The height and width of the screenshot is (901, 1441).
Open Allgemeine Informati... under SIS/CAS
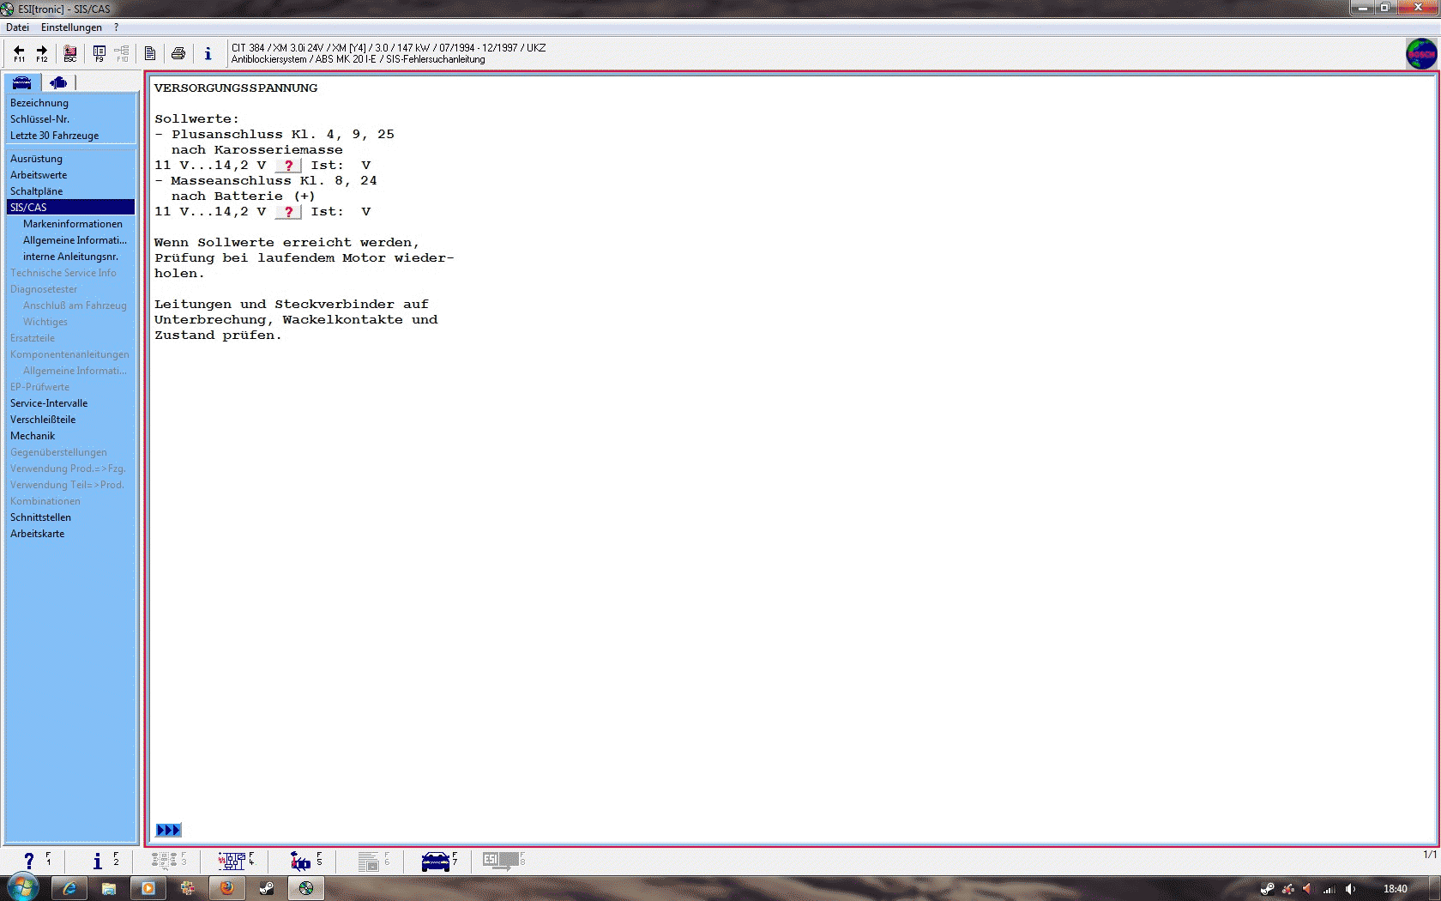(75, 240)
